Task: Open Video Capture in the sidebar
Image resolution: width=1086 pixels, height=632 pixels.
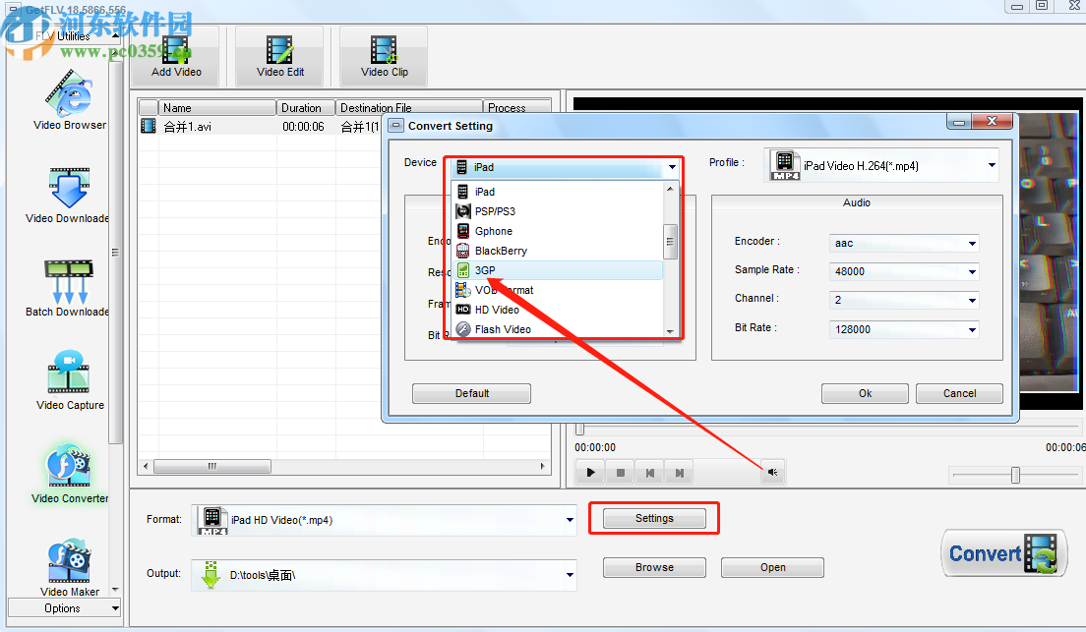Action: click(x=70, y=380)
